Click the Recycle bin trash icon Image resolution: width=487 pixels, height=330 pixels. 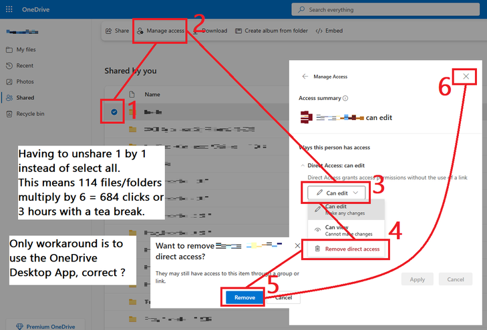pyautogui.click(x=9, y=114)
